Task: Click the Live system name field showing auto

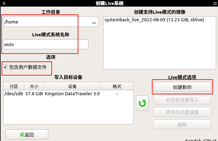Action: 46,44
